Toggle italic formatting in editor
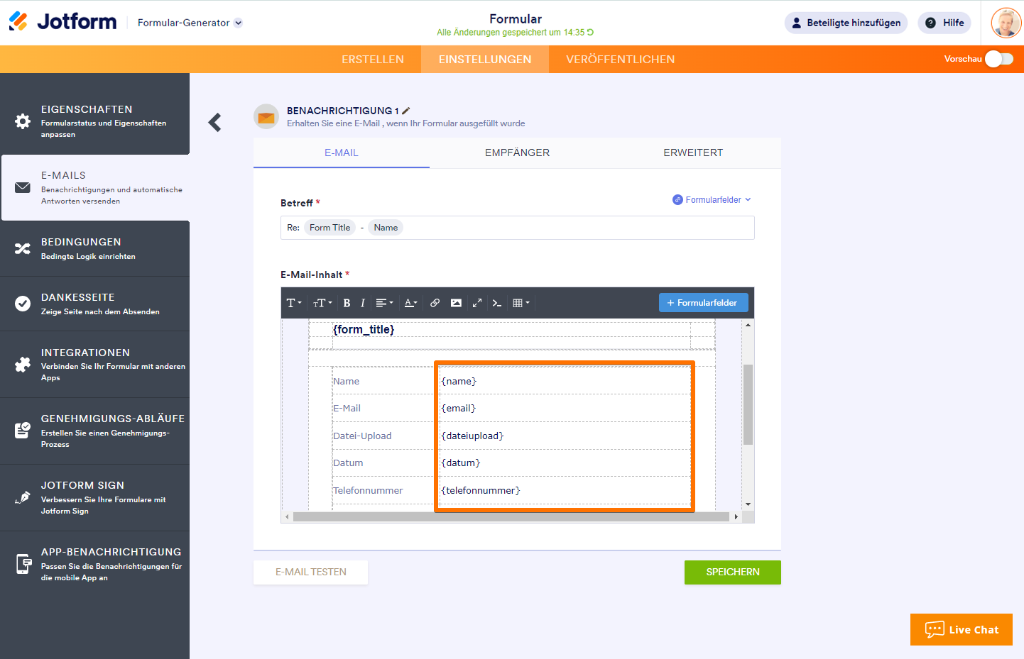Screen dimensions: 1024x659 tap(362, 303)
